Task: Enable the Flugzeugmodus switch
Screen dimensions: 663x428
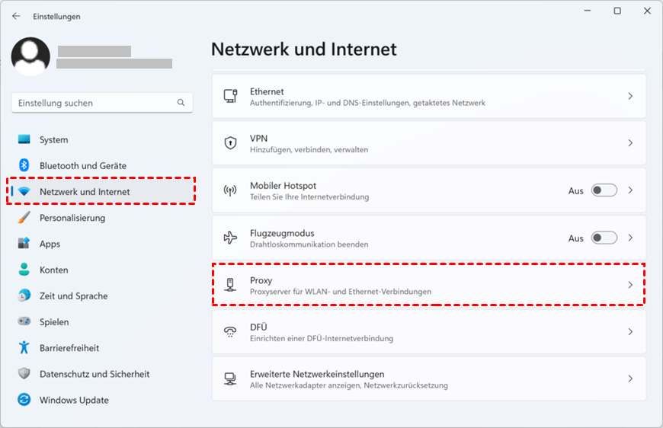Action: pyautogui.click(x=604, y=238)
